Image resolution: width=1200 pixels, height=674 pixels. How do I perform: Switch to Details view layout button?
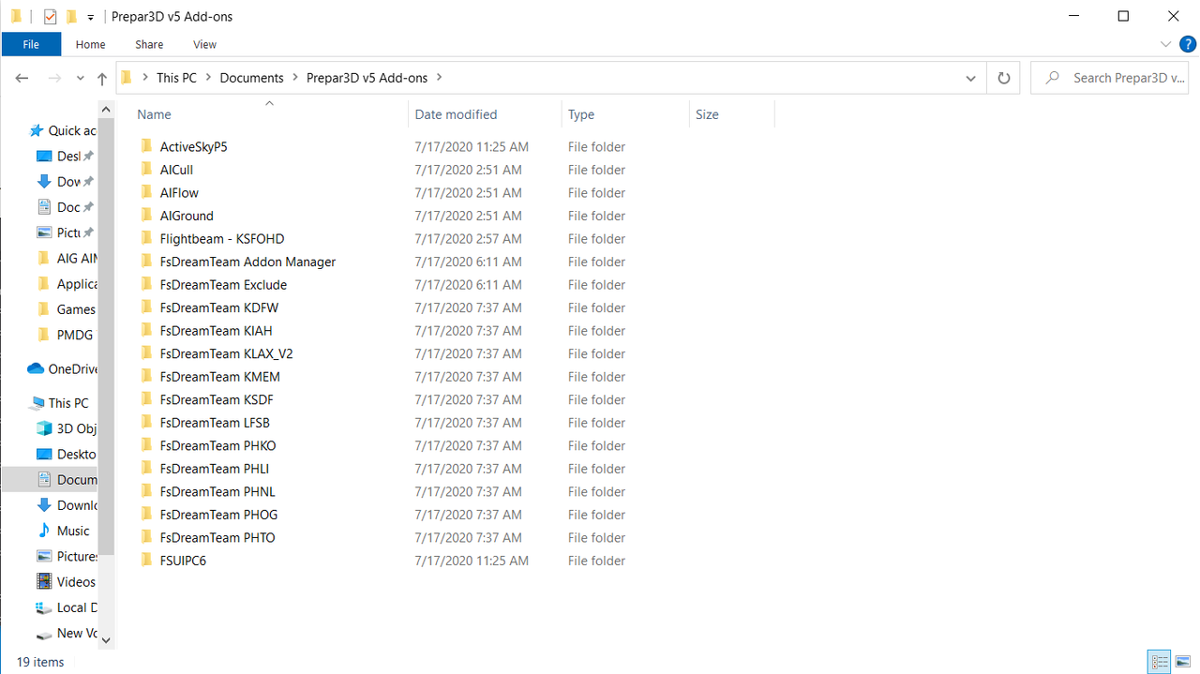coord(1160,662)
